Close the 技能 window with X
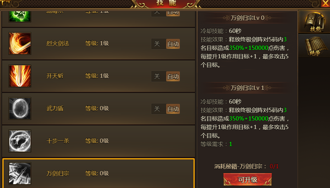The width and height of the screenshot is (330, 188). click(325, 4)
